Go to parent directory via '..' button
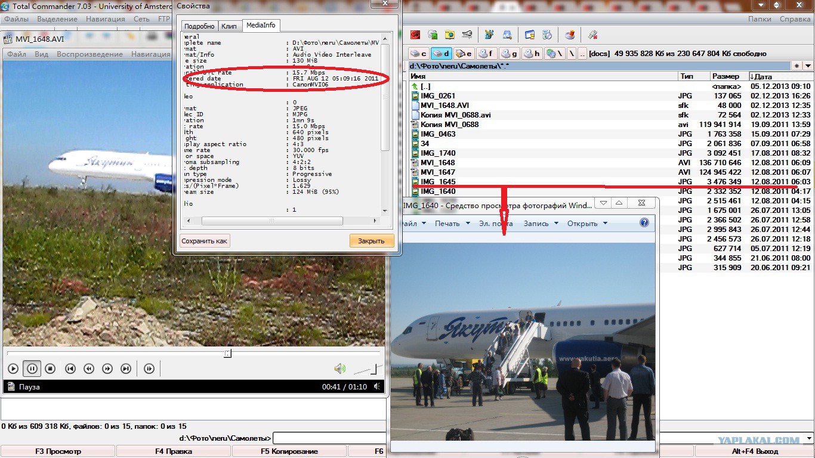Screen dimensions: 815x458 tap(582, 54)
